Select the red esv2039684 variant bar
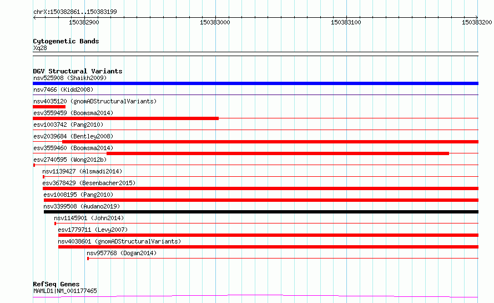494x303 pixels. click(270, 142)
